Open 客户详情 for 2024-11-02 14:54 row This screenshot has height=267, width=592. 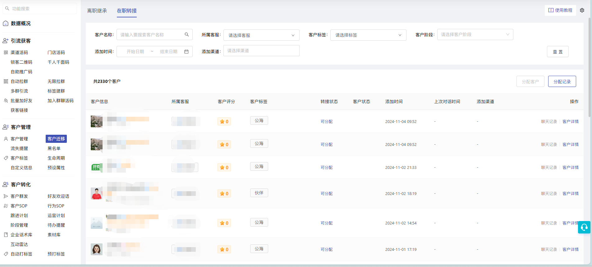tap(571, 223)
